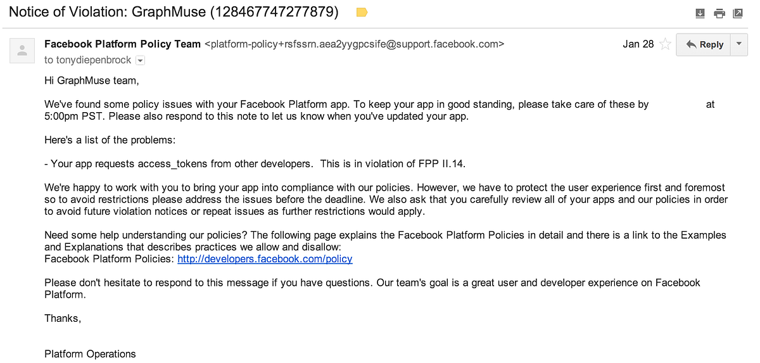Show details arrow next to tonydiepenbrock

click(x=141, y=60)
